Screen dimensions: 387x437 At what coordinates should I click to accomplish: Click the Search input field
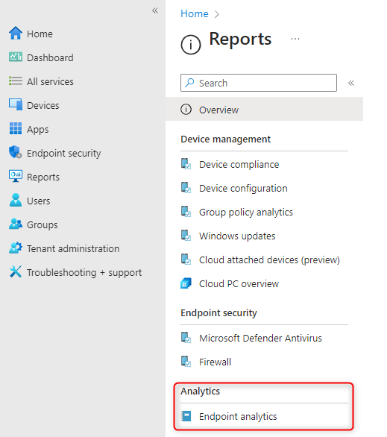tap(259, 83)
